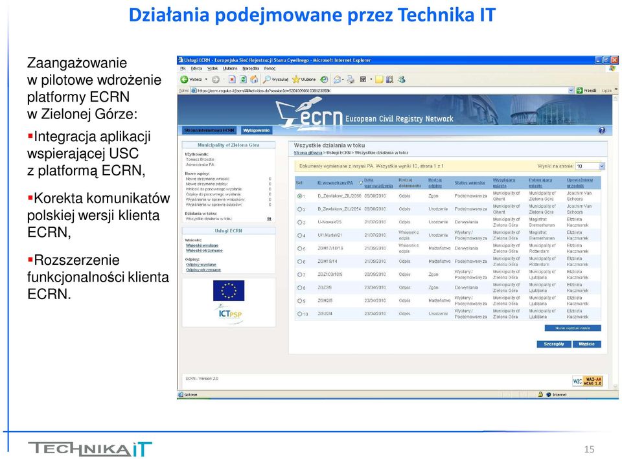
Task: Refresh the page with green arrows icon
Action: [243, 79]
